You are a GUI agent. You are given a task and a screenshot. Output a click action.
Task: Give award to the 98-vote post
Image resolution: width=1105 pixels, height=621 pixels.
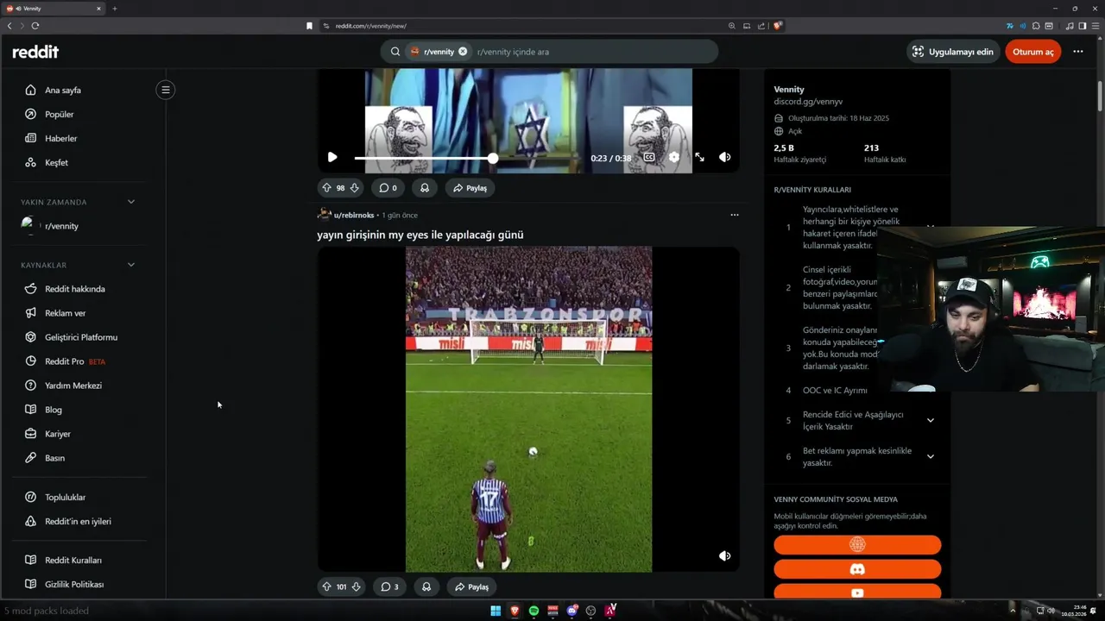click(x=425, y=187)
